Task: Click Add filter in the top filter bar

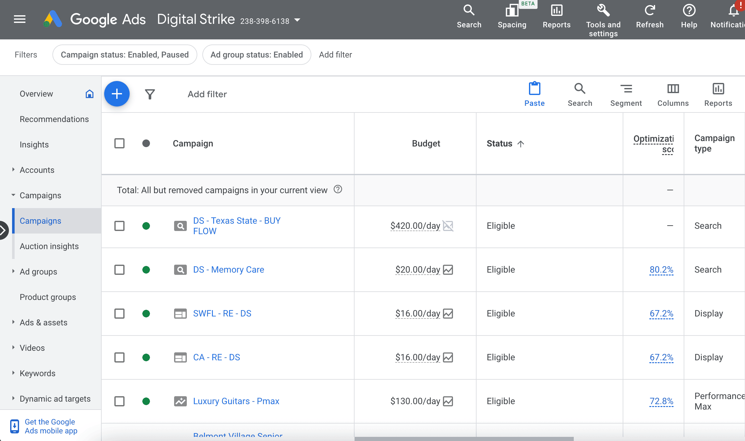Action: pyautogui.click(x=335, y=55)
